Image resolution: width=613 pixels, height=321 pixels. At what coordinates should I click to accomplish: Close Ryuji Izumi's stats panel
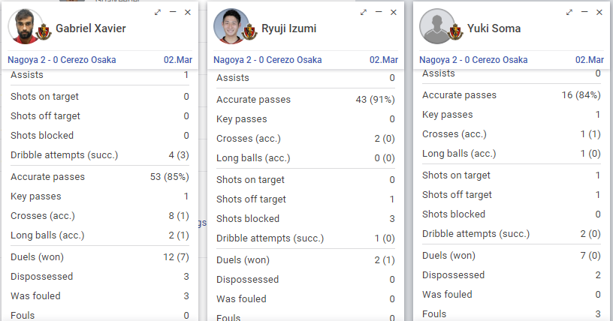[394, 13]
